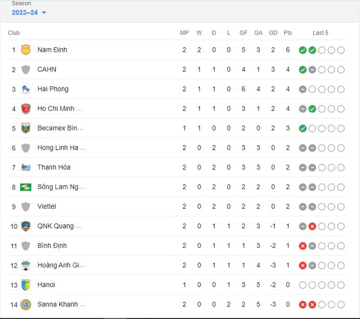Click Bình Định's red loss indicator
The width and height of the screenshot is (360, 319).
click(x=303, y=246)
